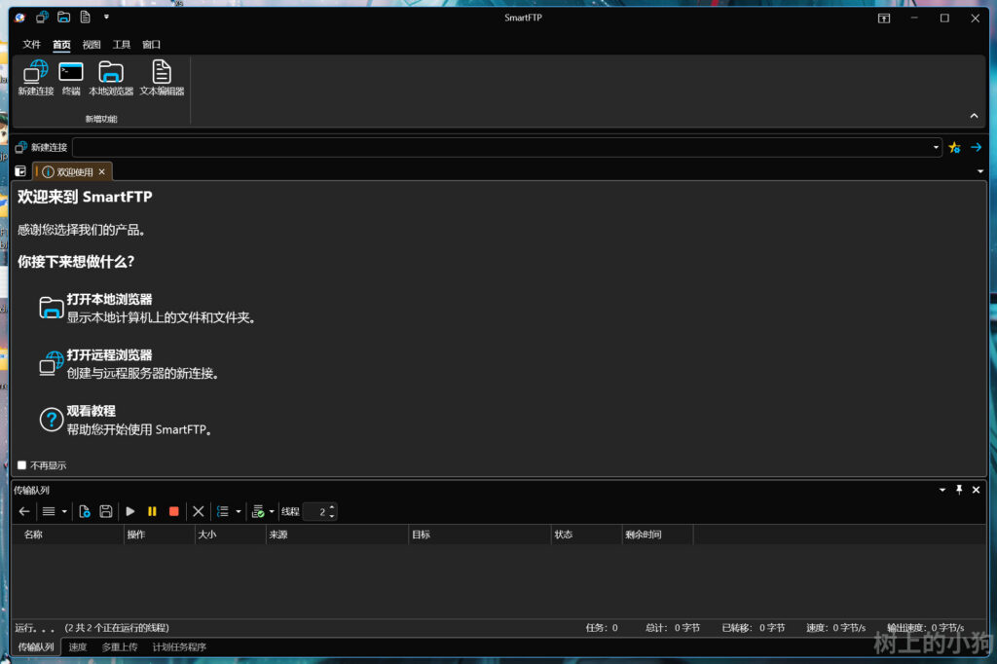997x664 pixels.
Task: Collapse the ribbon using the chevron arrow
Action: coord(974,116)
